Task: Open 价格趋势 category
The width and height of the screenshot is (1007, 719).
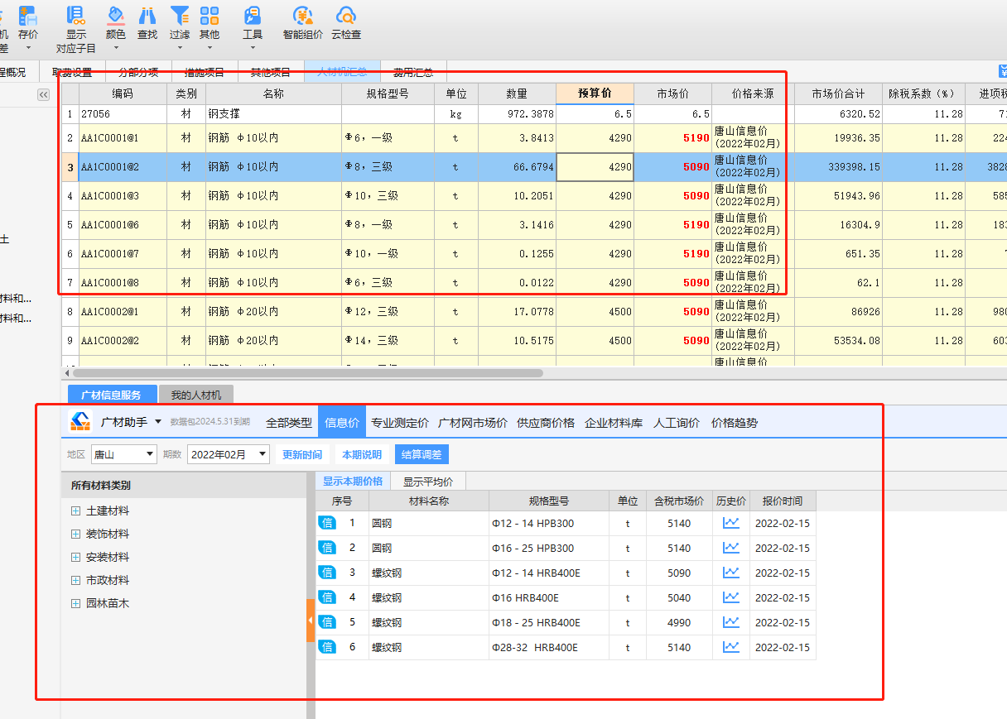Action: [735, 423]
